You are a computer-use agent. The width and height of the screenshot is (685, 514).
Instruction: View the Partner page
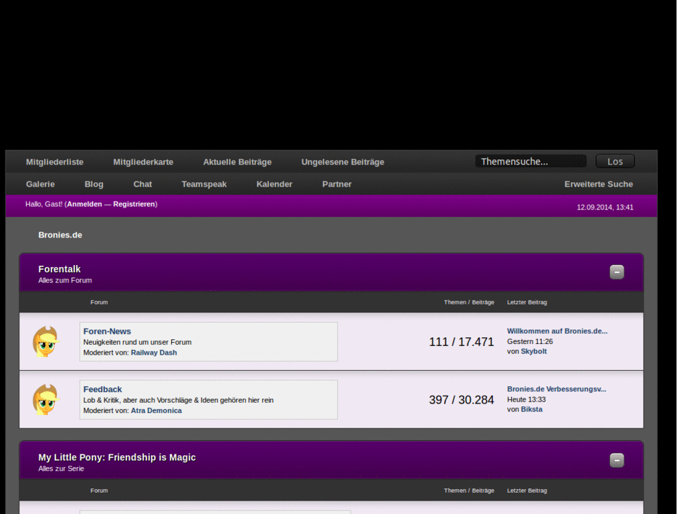pyautogui.click(x=336, y=184)
